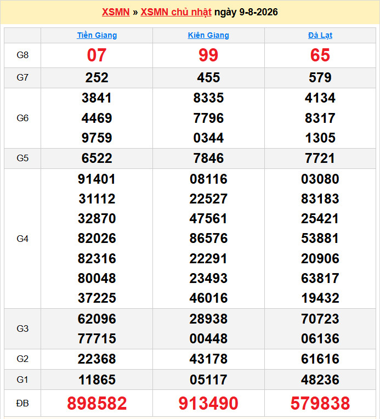This screenshot has width=380, height=419.
Task: Click the G3 number 00448
Action: pyautogui.click(x=208, y=339)
